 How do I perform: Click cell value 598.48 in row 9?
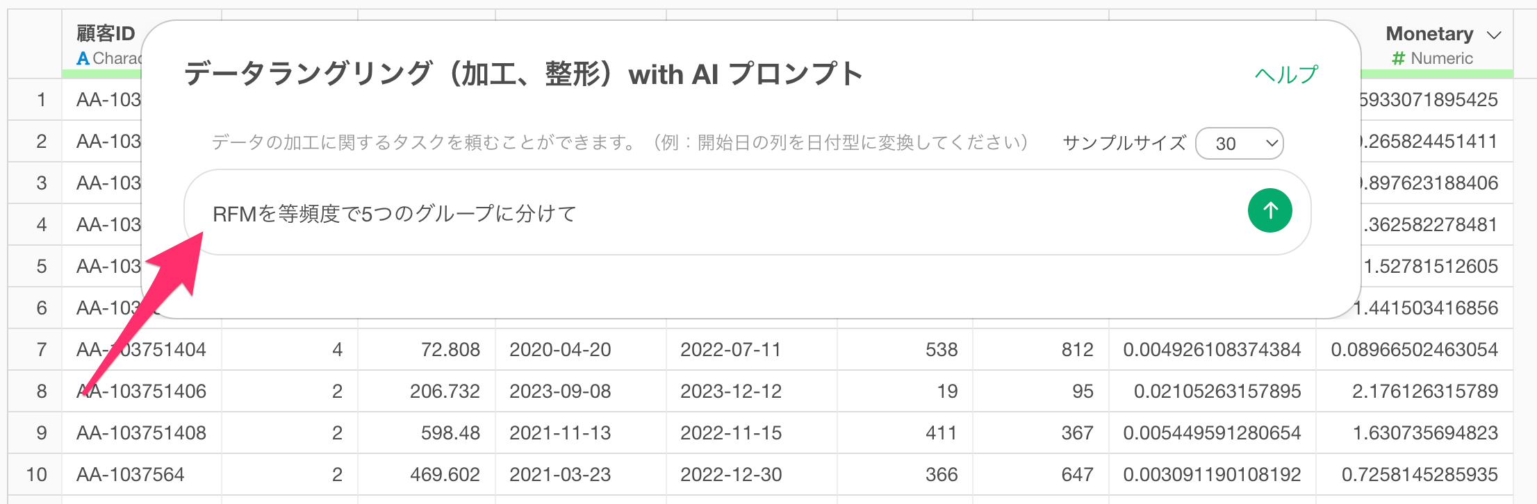click(450, 432)
